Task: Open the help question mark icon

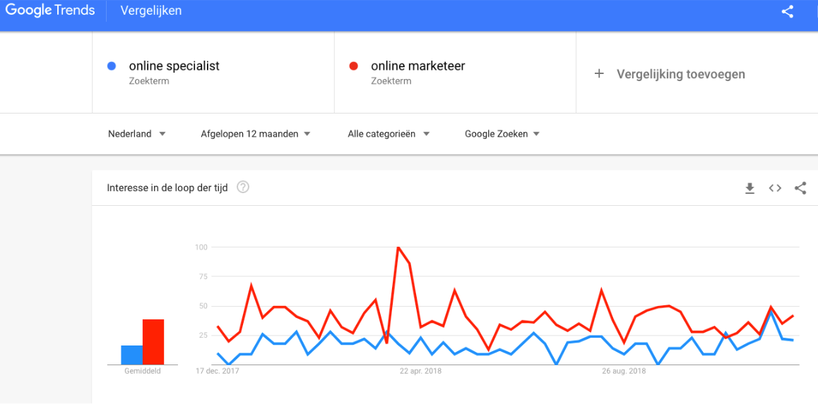Action: (242, 188)
